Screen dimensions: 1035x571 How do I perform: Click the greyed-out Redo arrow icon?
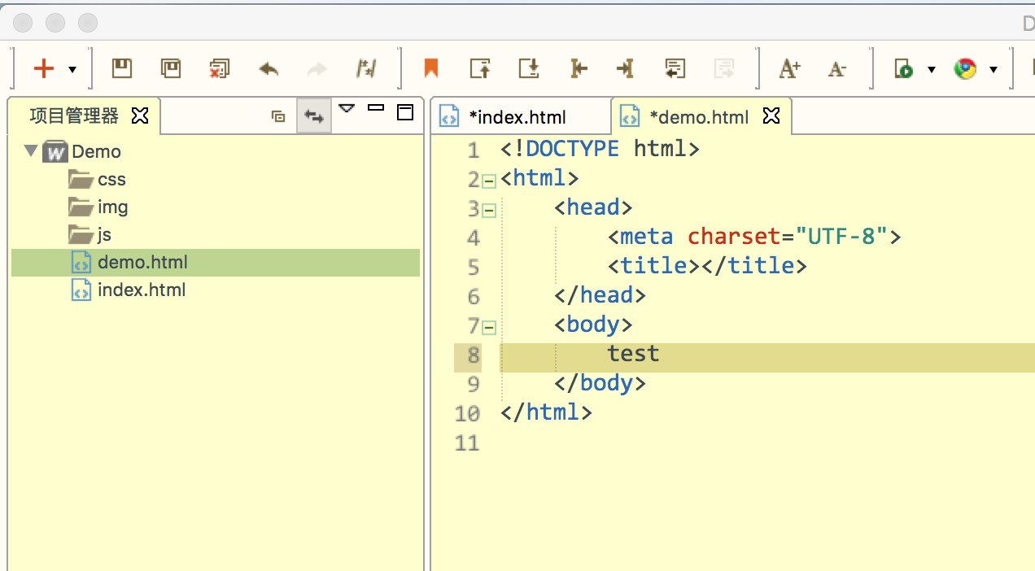tap(317, 70)
